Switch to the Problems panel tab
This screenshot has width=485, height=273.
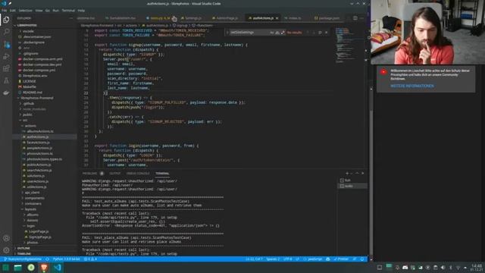90,174
